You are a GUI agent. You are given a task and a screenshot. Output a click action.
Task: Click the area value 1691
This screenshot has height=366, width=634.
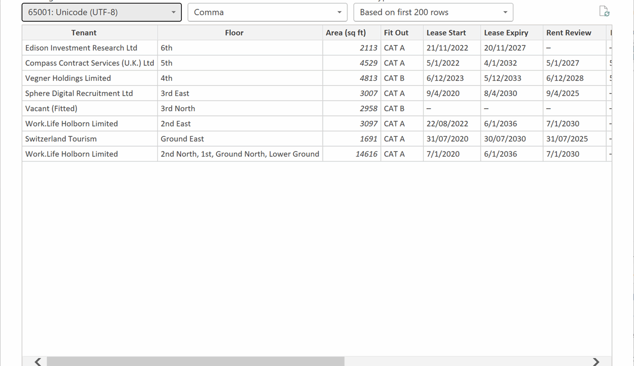tap(352, 139)
